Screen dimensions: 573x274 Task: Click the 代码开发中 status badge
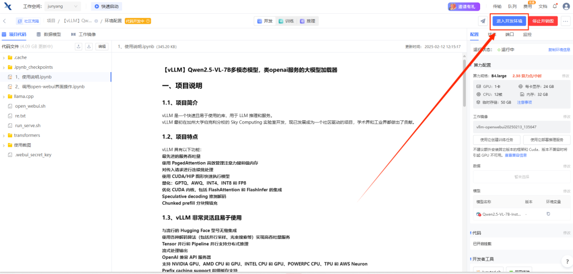point(138,21)
